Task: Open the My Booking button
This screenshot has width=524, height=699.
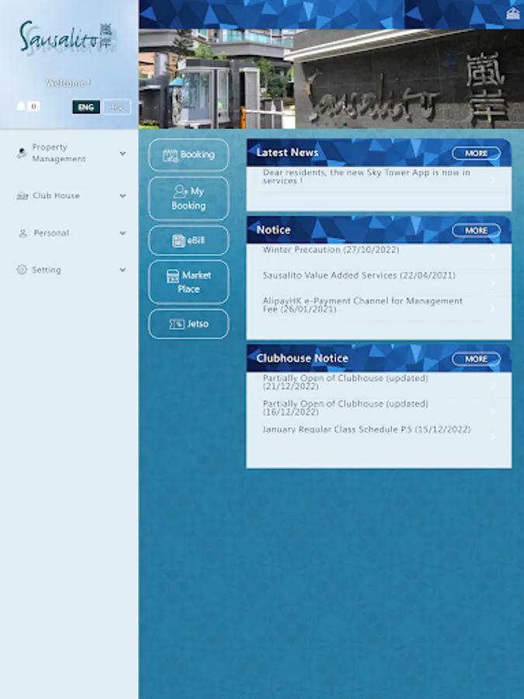Action: point(189,198)
